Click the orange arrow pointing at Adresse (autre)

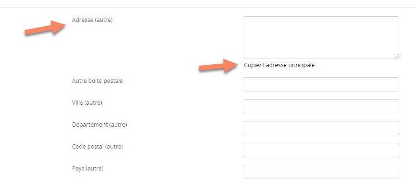click(45, 28)
